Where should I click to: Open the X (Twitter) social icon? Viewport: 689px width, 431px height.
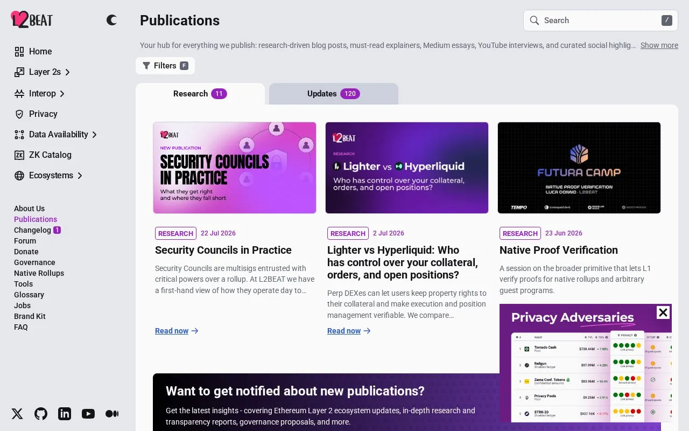[x=17, y=414]
